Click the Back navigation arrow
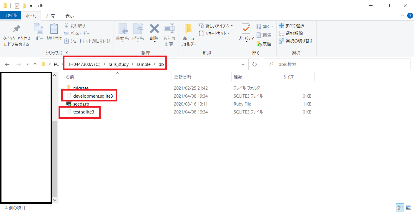The height and width of the screenshot is (212, 414). [x=7, y=64]
